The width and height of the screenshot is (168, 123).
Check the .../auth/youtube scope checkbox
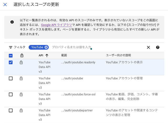click(x=10, y=78)
